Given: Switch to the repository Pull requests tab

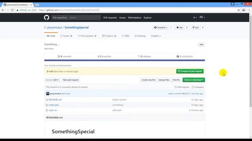Looking at the screenshot, I should (x=87, y=36).
